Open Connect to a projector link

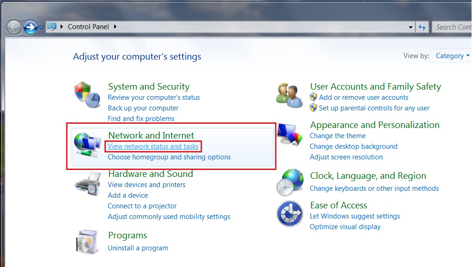click(x=142, y=206)
